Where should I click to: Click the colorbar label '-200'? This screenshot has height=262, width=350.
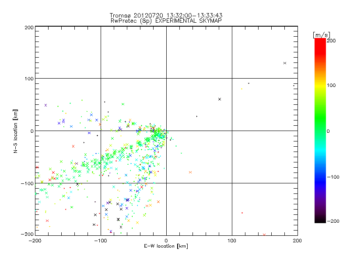click(333, 221)
